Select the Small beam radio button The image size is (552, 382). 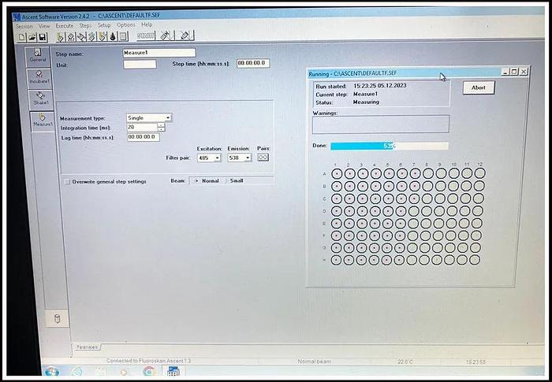click(226, 181)
